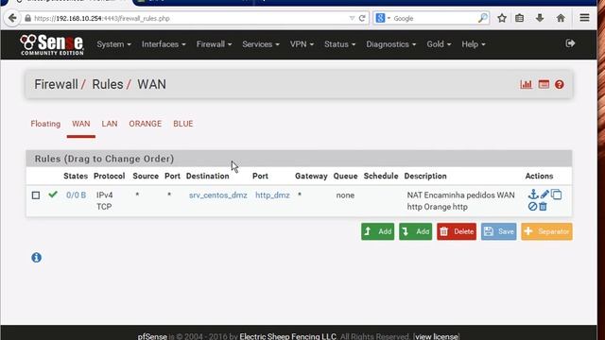Open the browser hamburger menu
The height and width of the screenshot is (340, 605).
[x=584, y=18]
